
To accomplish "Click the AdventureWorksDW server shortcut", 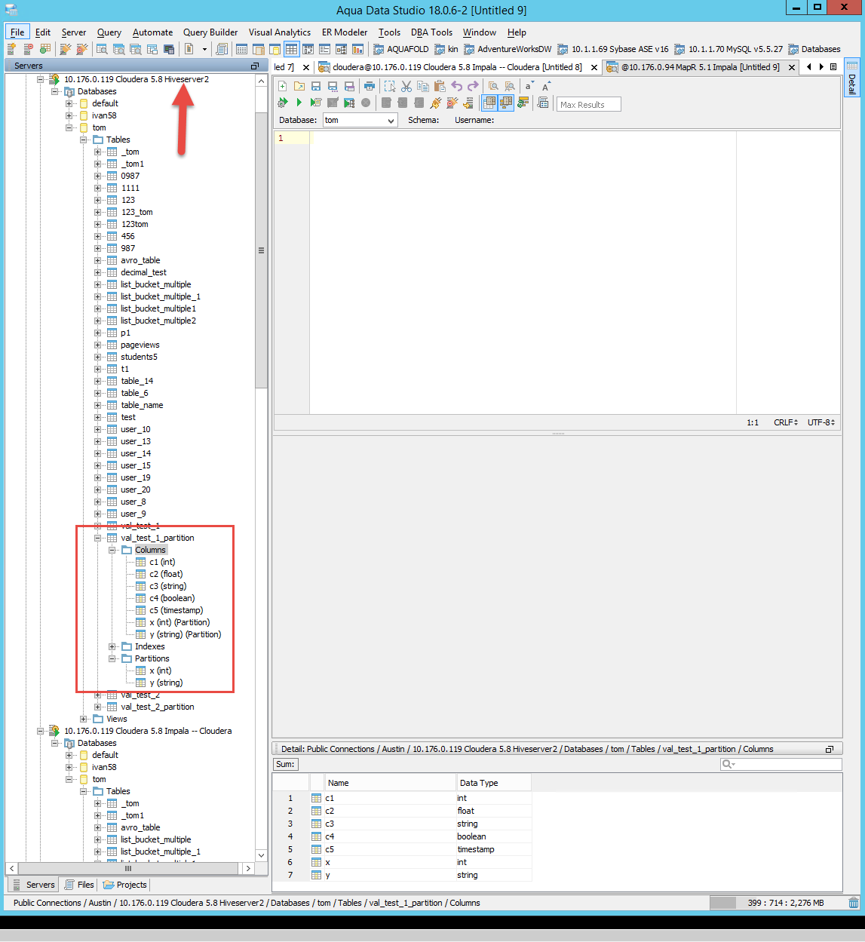I will [508, 49].
